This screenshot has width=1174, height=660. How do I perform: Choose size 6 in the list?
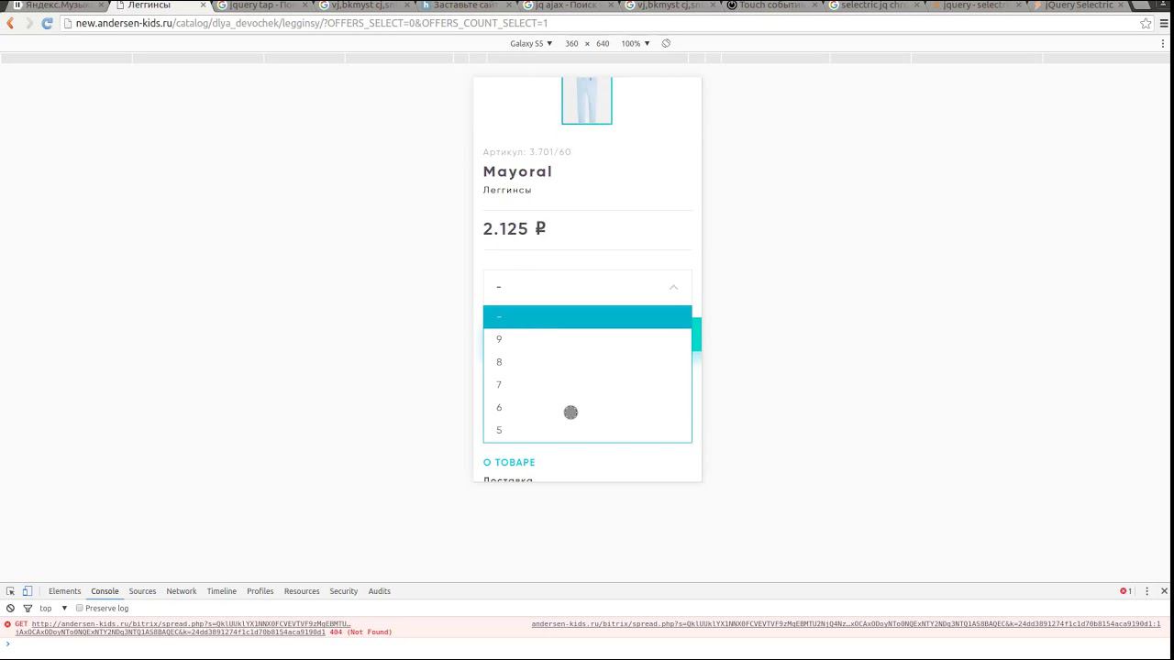(x=587, y=408)
